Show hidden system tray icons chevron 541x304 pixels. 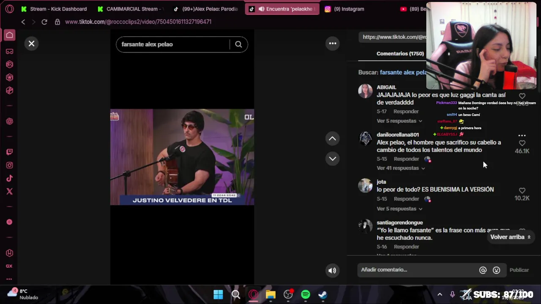[440, 295]
